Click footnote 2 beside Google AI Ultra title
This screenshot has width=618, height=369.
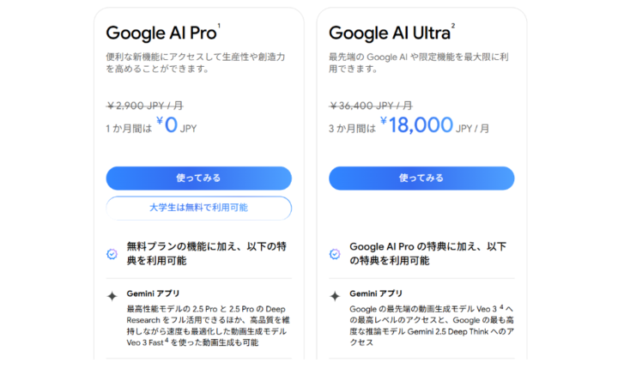[x=453, y=26]
